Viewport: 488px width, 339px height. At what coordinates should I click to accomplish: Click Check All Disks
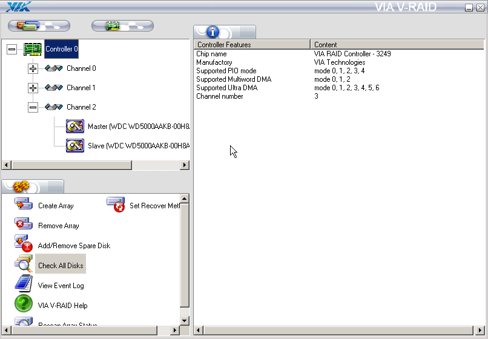61,266
